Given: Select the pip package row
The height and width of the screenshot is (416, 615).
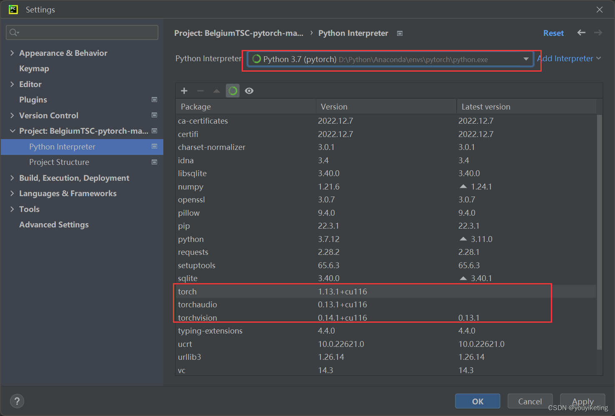Looking at the screenshot, I should [386, 226].
